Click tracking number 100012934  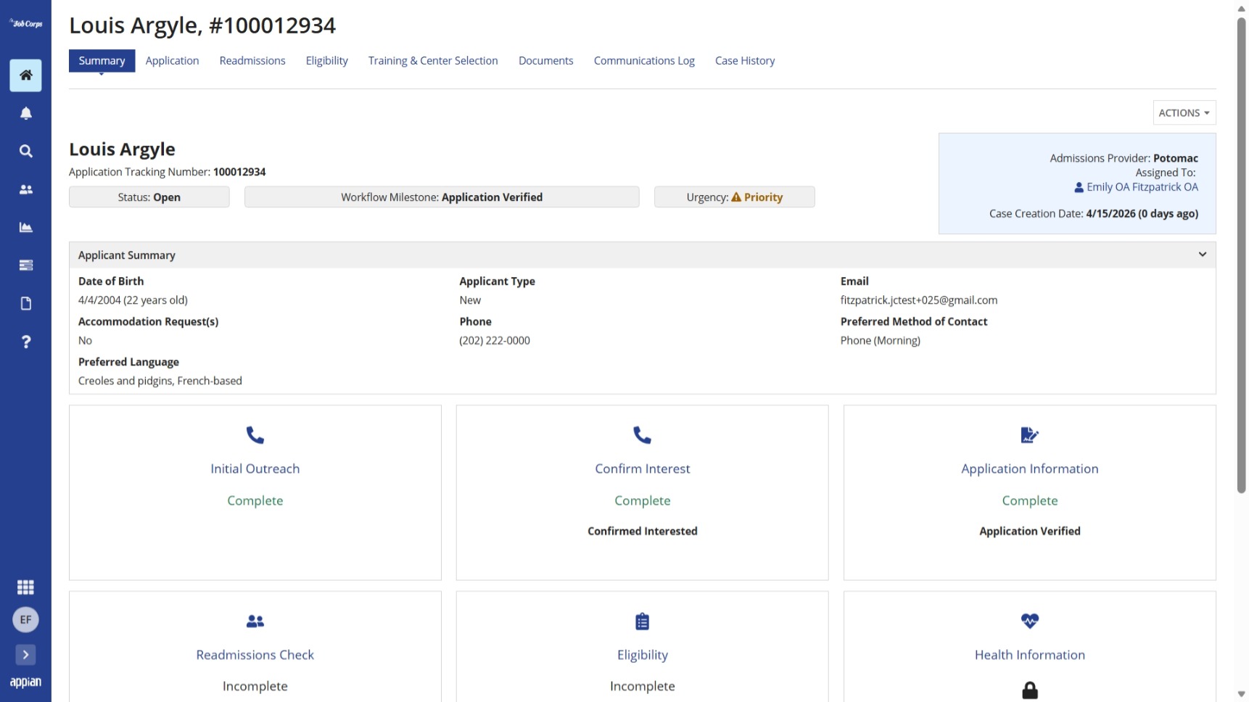pyautogui.click(x=239, y=172)
